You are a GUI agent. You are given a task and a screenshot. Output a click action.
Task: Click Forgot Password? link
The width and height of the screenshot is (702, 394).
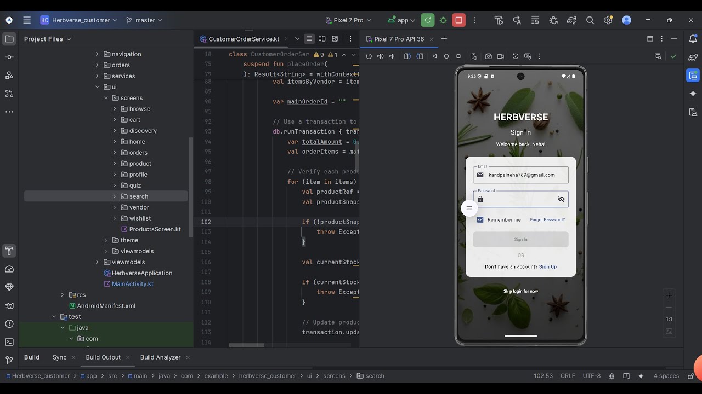(547, 220)
